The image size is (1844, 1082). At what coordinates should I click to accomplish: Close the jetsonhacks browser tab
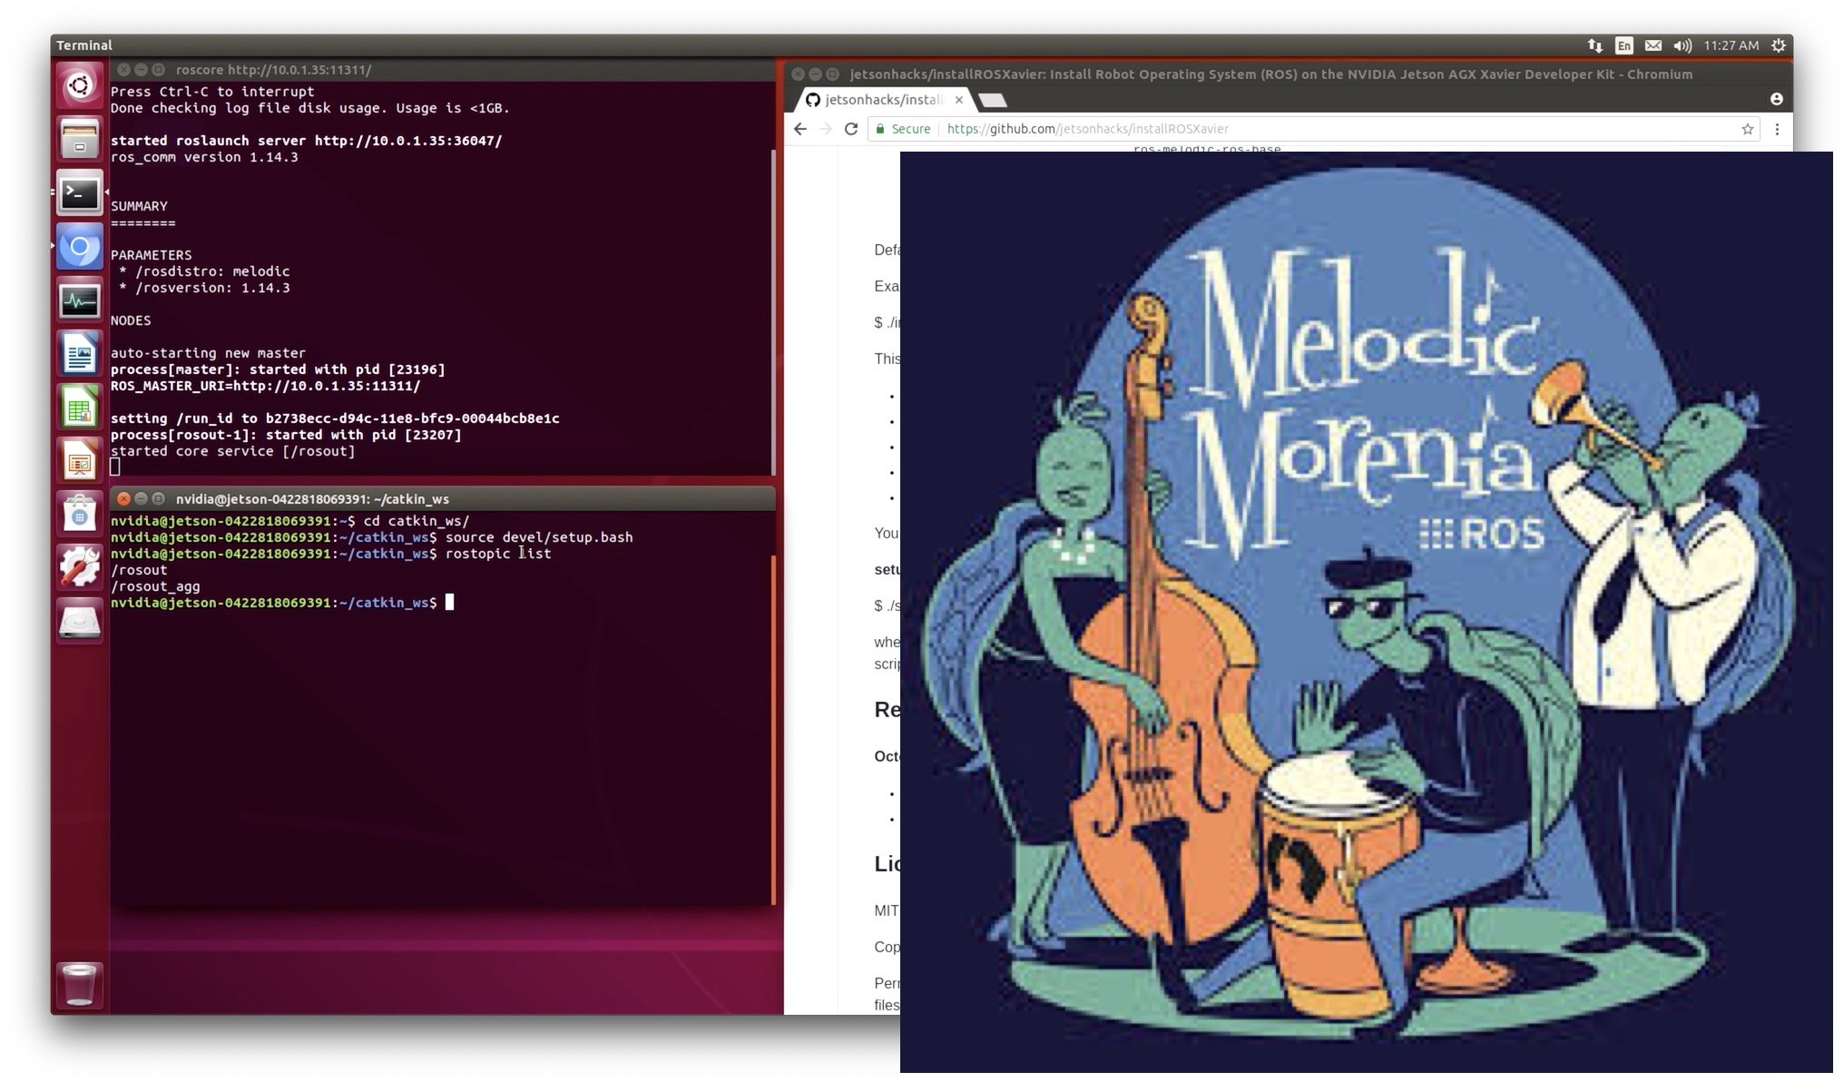click(959, 100)
